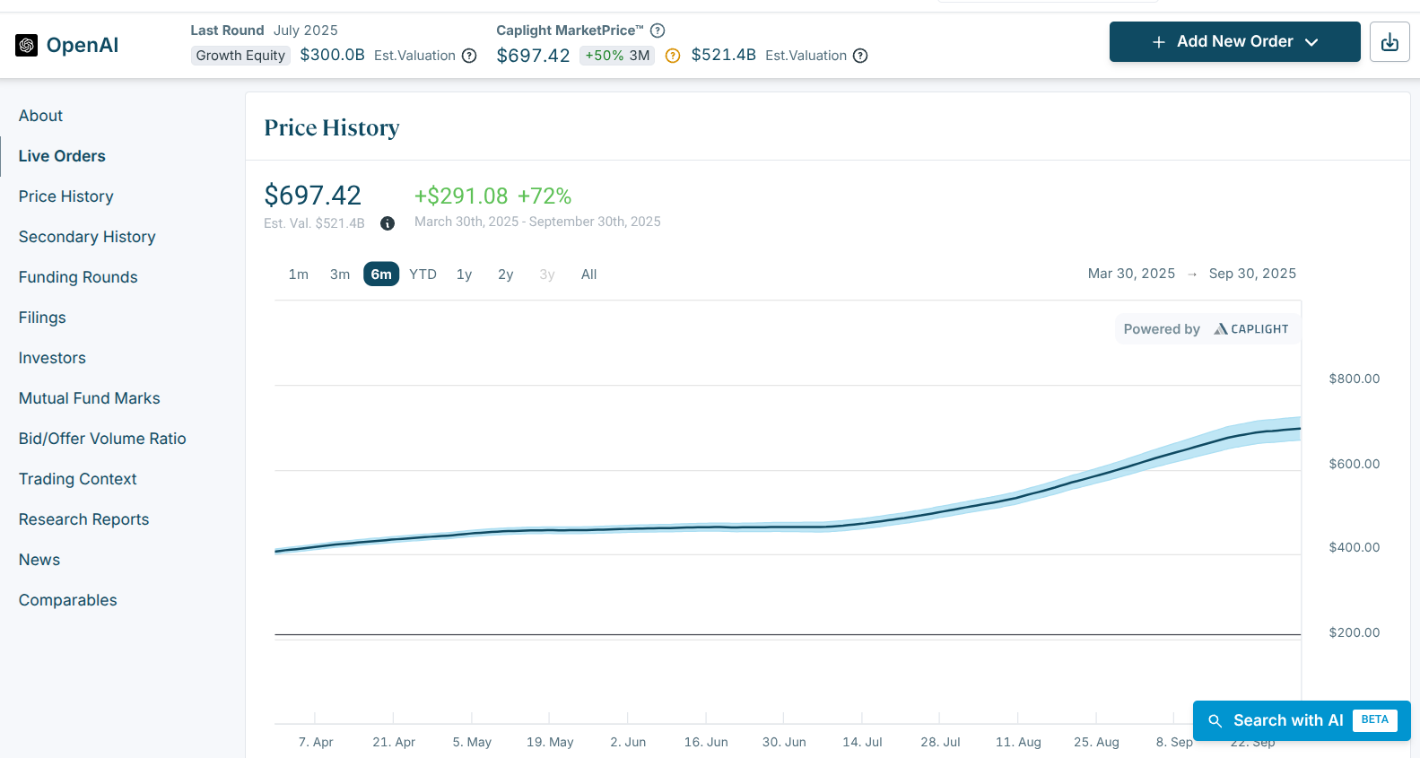Screen dimensions: 1420x758
Task: Click the $697.42 price in Price History
Action: tap(312, 196)
